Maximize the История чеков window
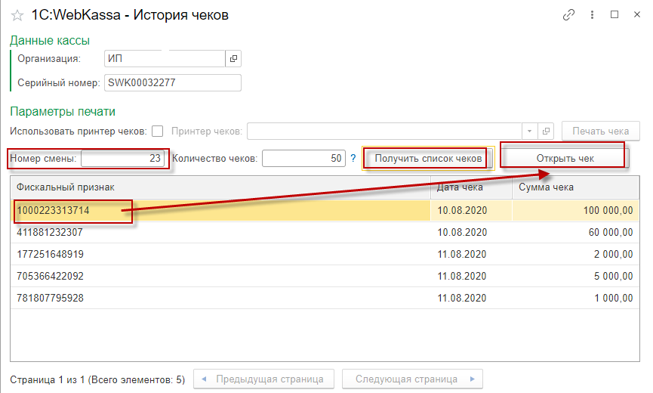653x393 pixels. (x=614, y=14)
